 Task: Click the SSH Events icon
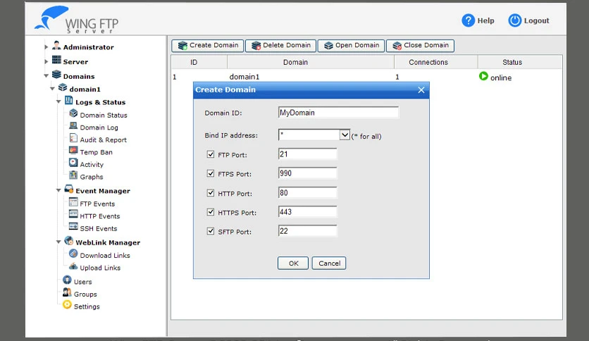click(73, 227)
